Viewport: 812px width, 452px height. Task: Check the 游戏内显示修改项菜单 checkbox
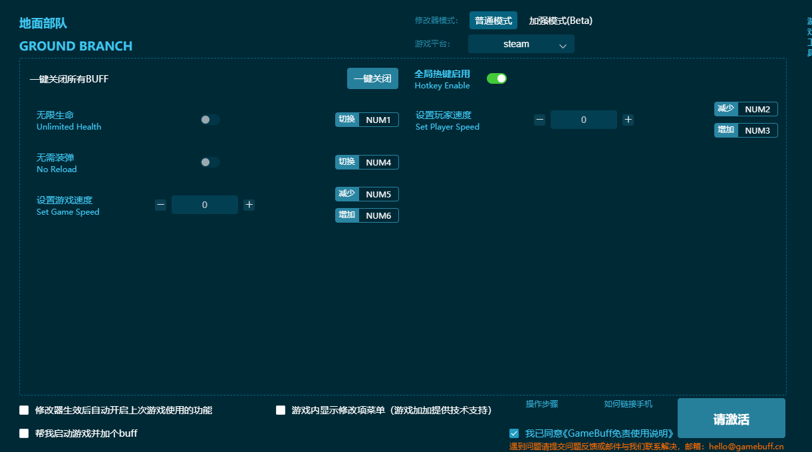[281, 410]
